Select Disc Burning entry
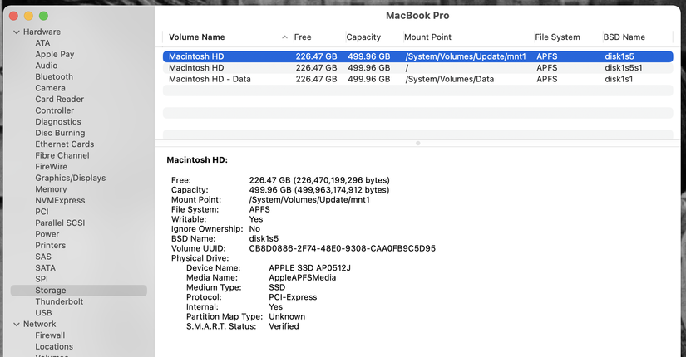The image size is (686, 357). tap(61, 133)
